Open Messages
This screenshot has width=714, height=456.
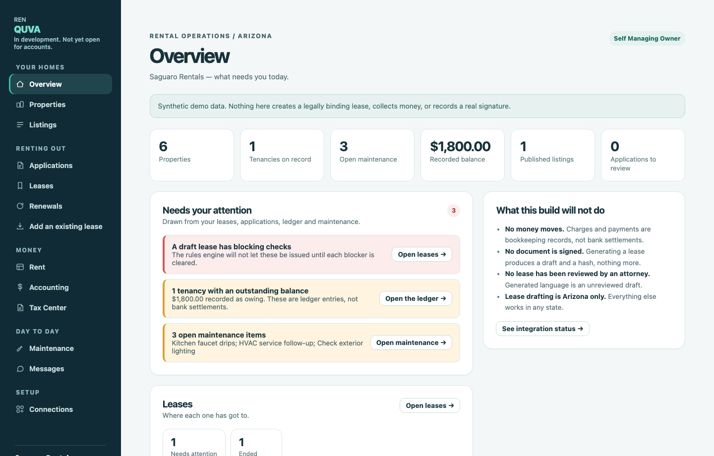60,369
